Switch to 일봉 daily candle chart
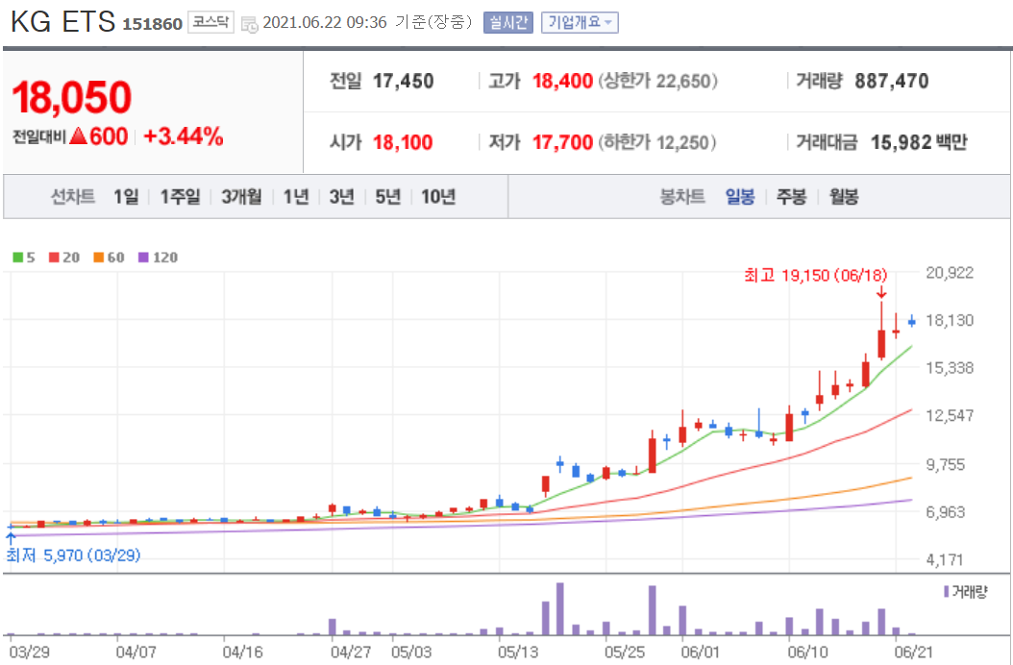This screenshot has height=665, width=1013. tap(740, 196)
